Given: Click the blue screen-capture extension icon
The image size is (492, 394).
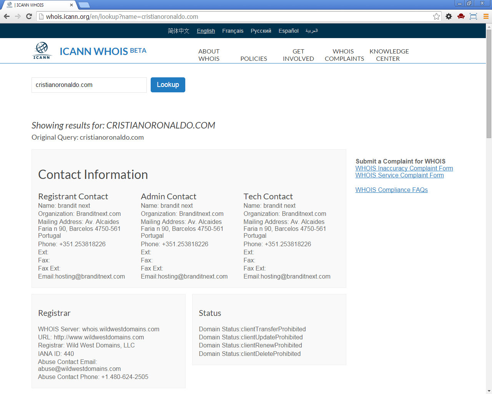Looking at the screenshot, I should (x=473, y=16).
